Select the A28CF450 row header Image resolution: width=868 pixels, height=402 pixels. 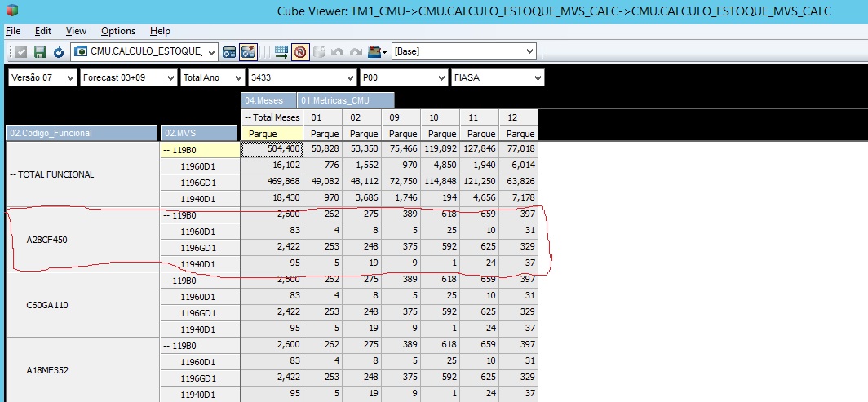(83, 240)
